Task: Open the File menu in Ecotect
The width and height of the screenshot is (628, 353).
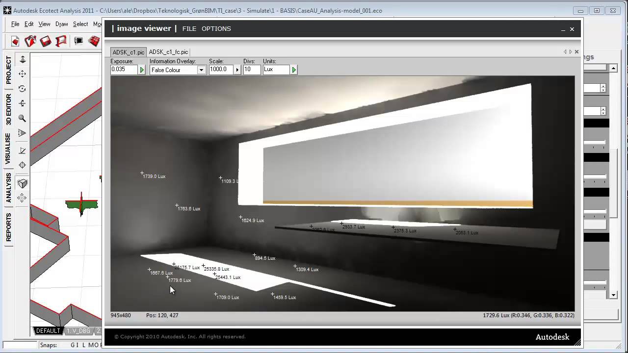Action: tap(15, 24)
